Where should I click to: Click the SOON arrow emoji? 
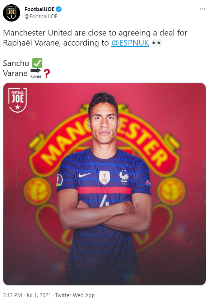click(36, 74)
